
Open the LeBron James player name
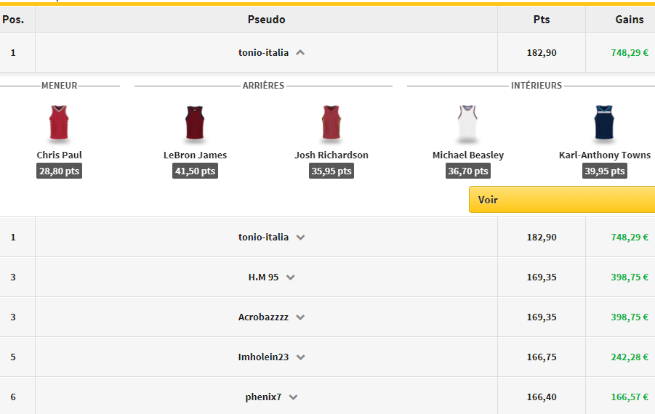pyautogui.click(x=196, y=155)
